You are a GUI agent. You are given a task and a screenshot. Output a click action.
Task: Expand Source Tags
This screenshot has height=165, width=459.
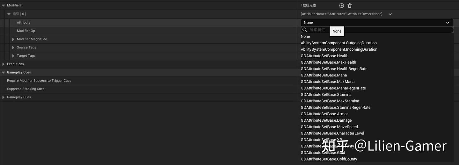13,47
